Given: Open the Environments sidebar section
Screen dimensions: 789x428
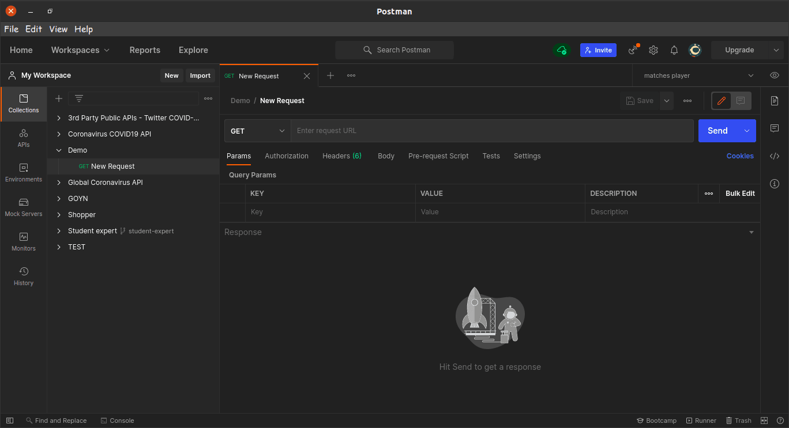Looking at the screenshot, I should [24, 173].
